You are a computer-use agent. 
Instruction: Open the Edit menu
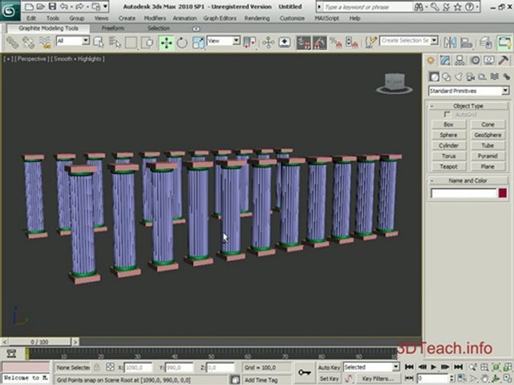(x=31, y=18)
